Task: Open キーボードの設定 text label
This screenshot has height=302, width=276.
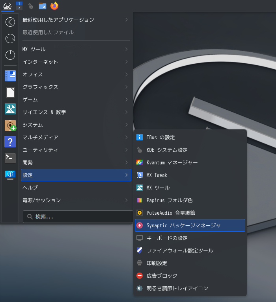Action: [167, 238]
